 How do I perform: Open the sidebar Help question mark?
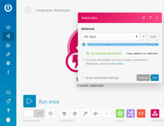[8, 110]
